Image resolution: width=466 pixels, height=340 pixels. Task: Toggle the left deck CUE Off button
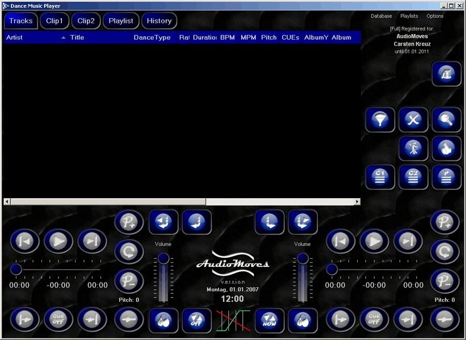click(x=59, y=320)
